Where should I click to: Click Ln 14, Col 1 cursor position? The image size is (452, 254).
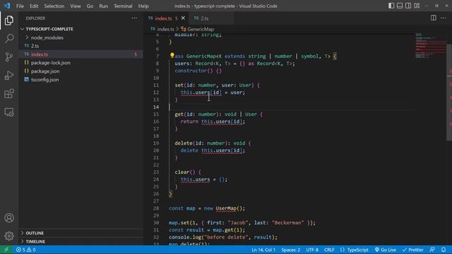263,250
